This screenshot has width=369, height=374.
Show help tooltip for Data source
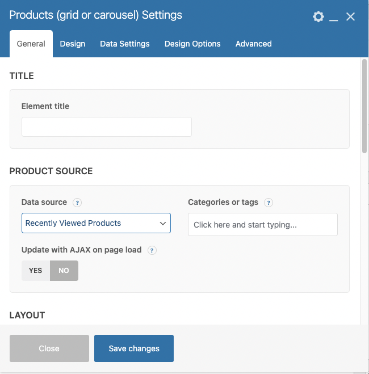click(x=77, y=203)
